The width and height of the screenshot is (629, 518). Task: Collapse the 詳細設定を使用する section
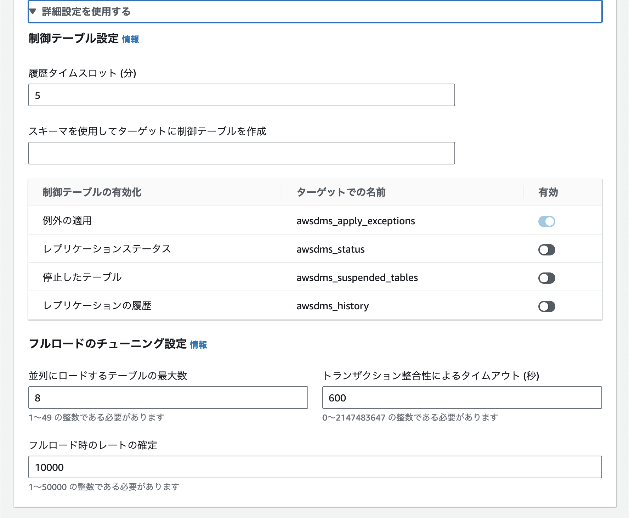86,12
